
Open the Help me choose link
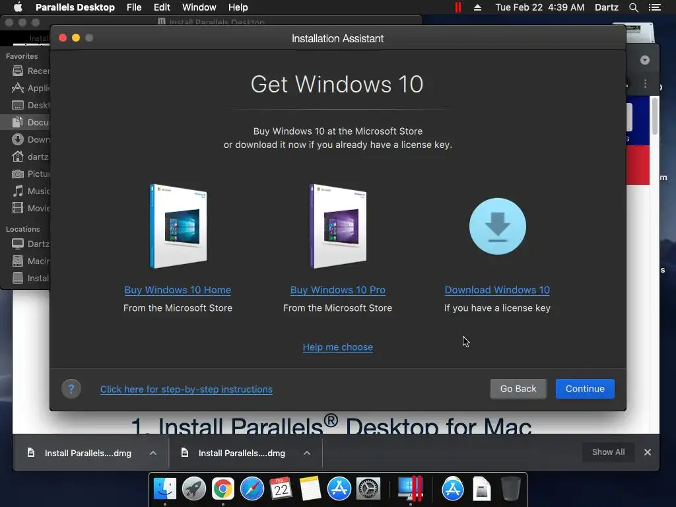click(337, 347)
